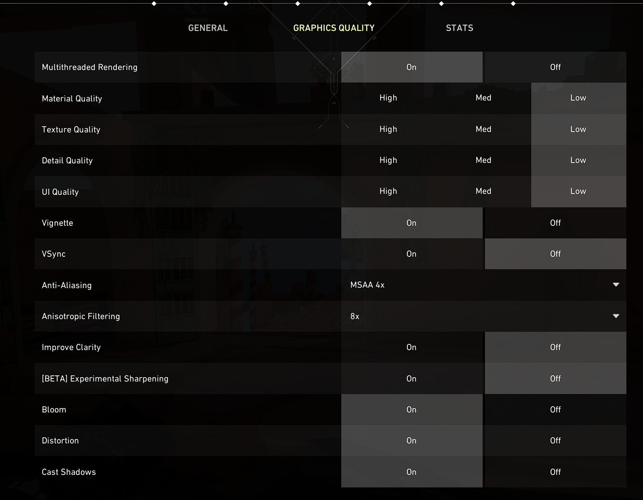
Task: Click the Distortion setting label
Action: point(60,441)
